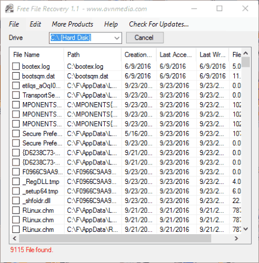
Task: Click the _RegDLL.tmp file name
Action: [41, 182]
